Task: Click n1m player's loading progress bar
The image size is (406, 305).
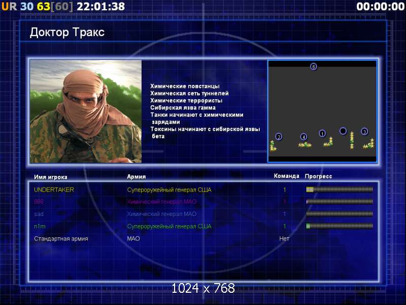Action: click(340, 226)
